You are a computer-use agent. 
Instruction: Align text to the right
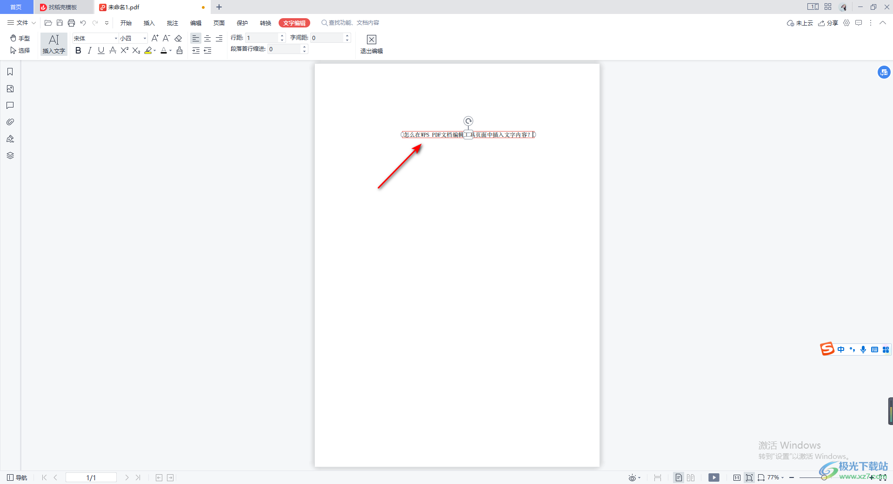click(x=219, y=38)
